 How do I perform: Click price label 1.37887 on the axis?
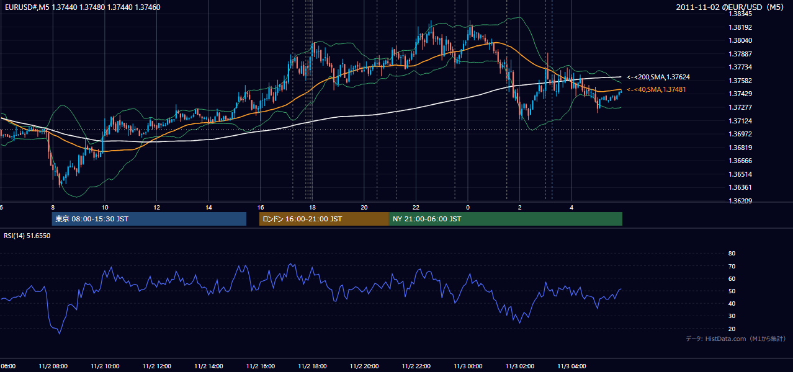coord(740,54)
